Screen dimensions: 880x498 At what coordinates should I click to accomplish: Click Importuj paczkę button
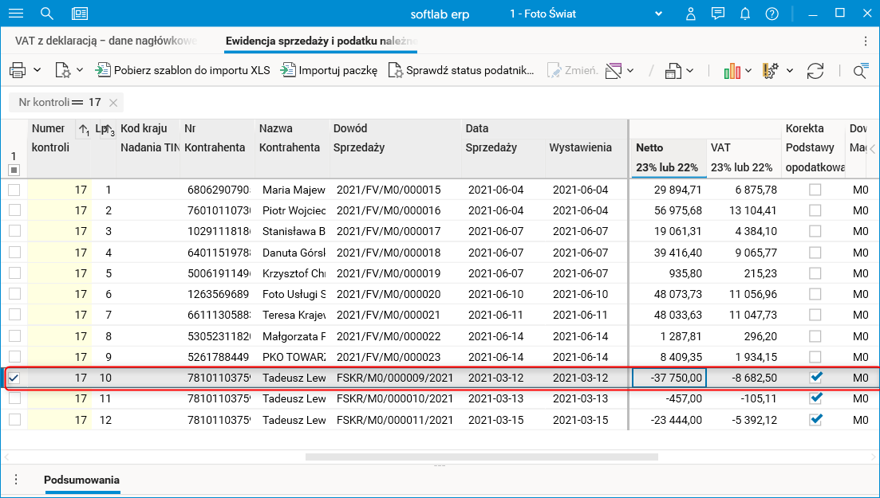click(329, 71)
